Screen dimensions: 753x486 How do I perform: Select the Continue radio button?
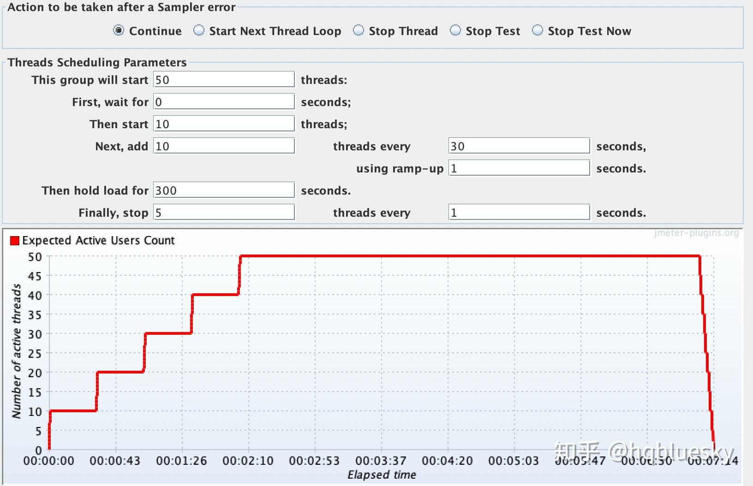119,30
